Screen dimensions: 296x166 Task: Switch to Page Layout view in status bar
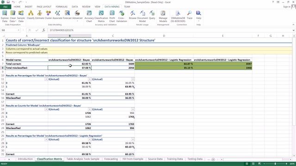tap(253, 164)
